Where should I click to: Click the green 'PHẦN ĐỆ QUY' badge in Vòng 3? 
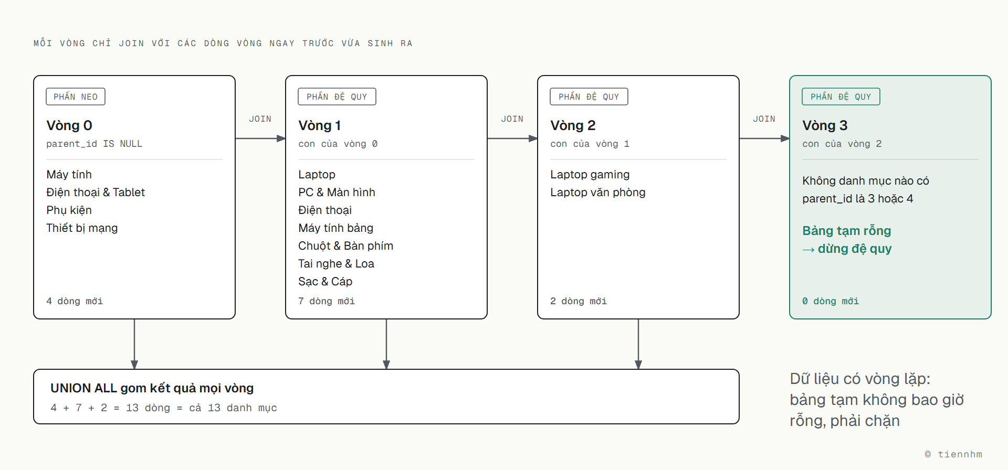click(x=841, y=97)
